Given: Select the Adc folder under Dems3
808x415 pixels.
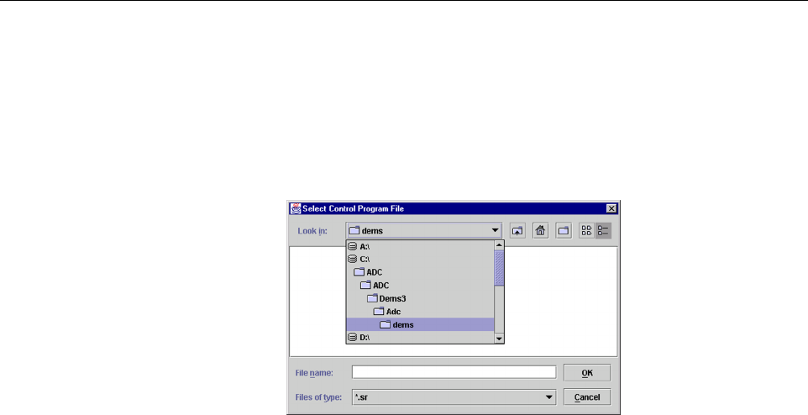Looking at the screenshot, I should tap(420, 312).
